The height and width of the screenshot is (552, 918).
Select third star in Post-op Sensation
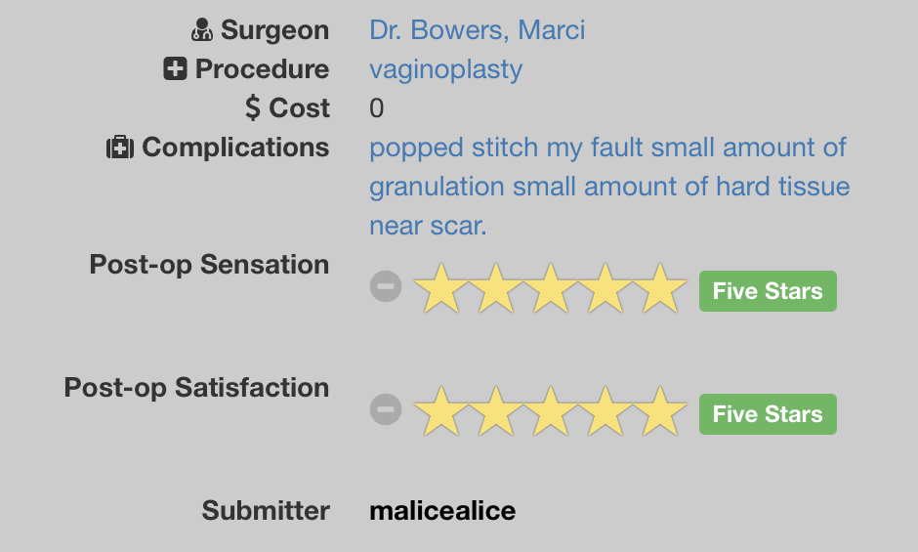(x=551, y=288)
